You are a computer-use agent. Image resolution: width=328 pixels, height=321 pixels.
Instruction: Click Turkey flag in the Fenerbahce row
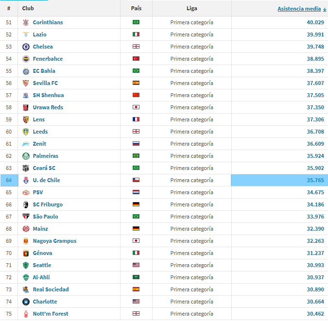click(136, 59)
